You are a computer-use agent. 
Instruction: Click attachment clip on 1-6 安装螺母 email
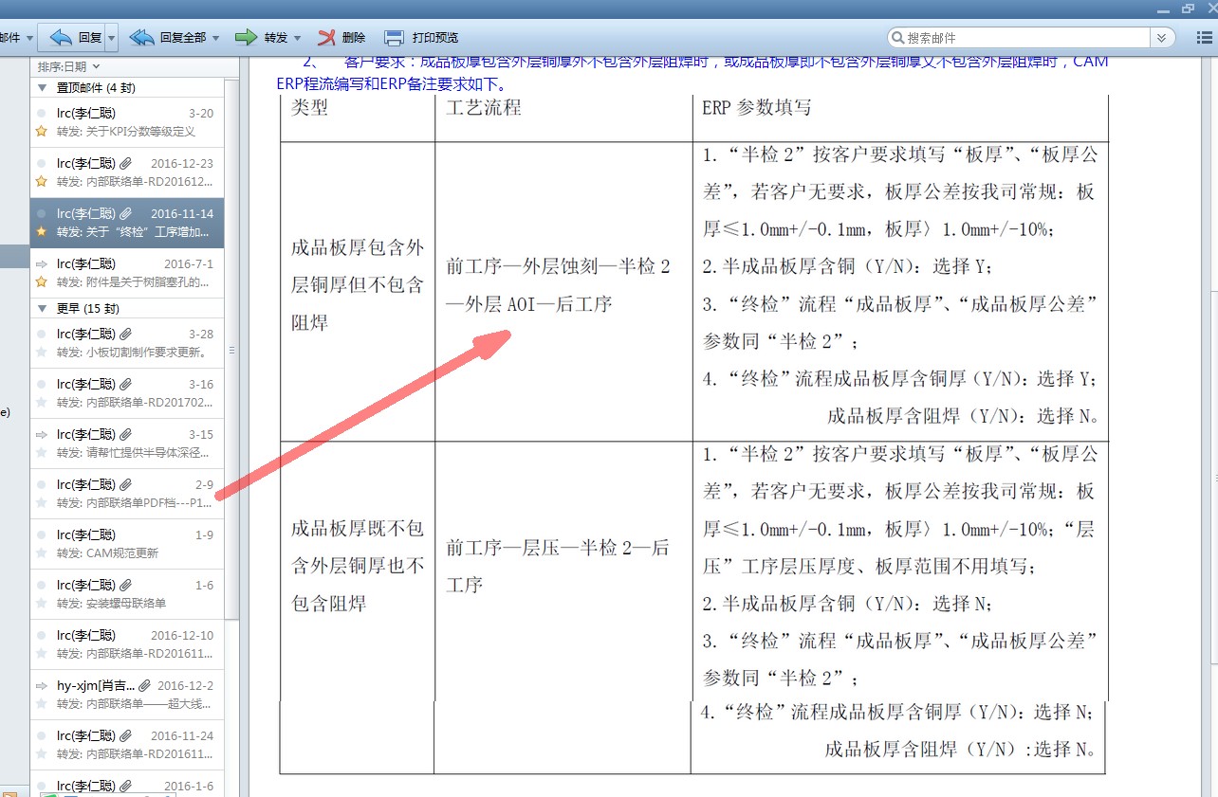126,586
